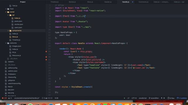The image size is (188, 105).
Task: Click the file icon next to users.json
Action: [x=12, y=27]
